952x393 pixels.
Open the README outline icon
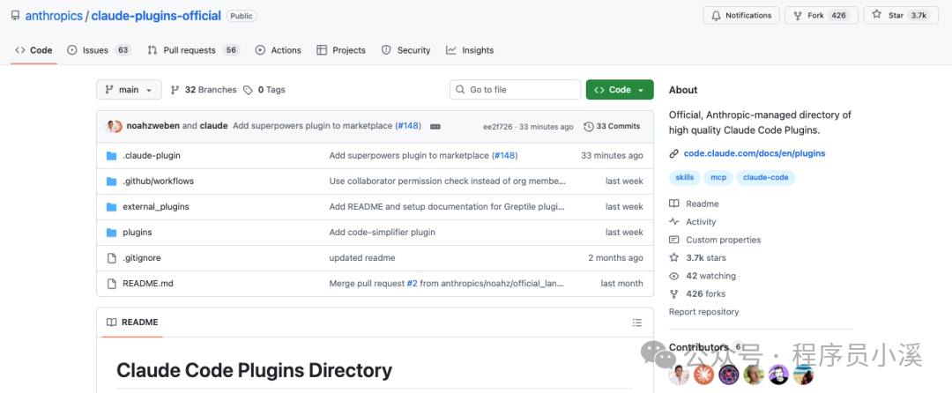click(637, 322)
